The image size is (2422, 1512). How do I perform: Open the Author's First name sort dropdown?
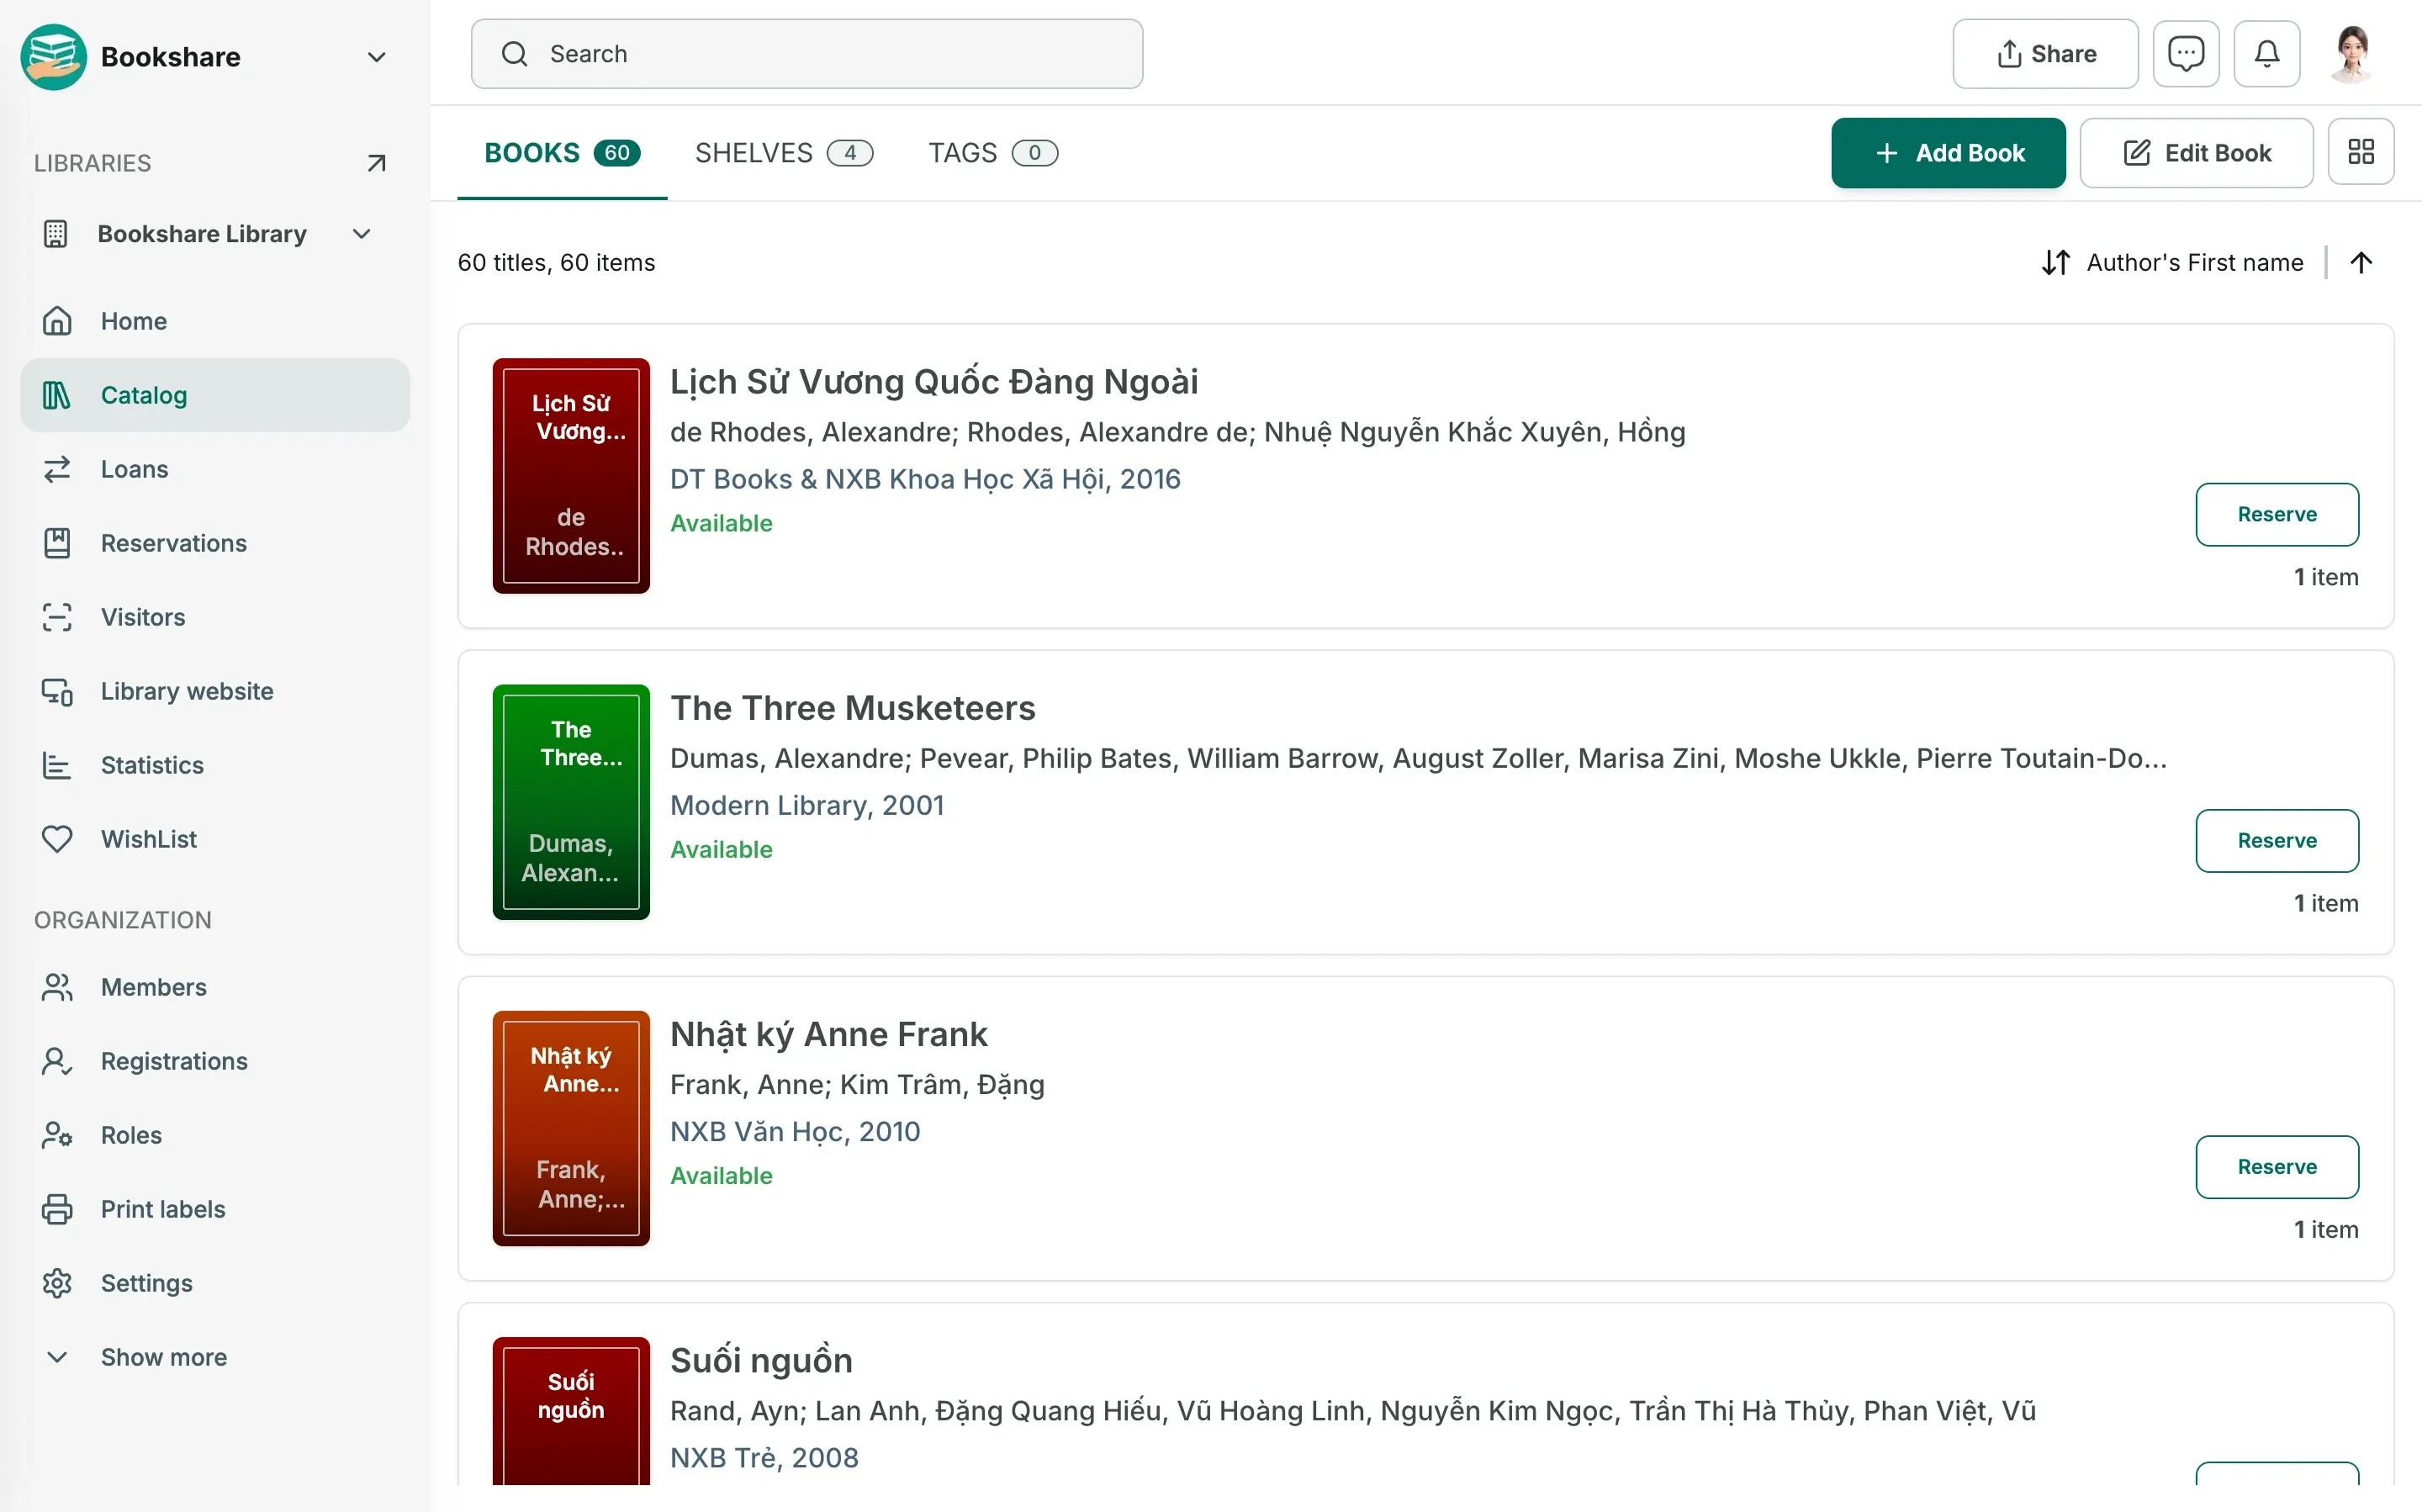[2172, 263]
